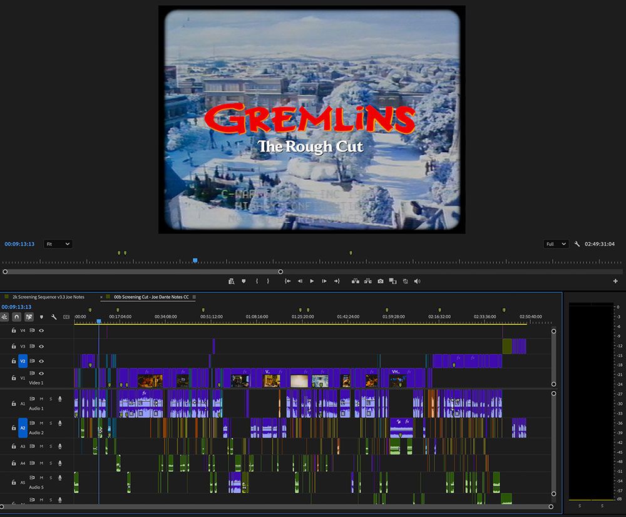Open the Comparison View icon
This screenshot has width=626, height=517.
click(393, 281)
